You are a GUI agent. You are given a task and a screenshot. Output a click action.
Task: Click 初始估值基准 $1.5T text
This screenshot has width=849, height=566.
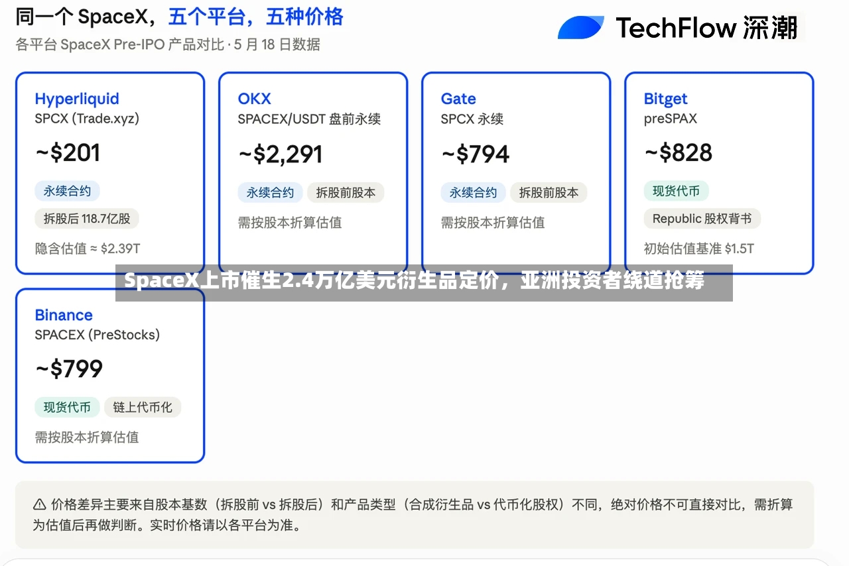coord(698,249)
